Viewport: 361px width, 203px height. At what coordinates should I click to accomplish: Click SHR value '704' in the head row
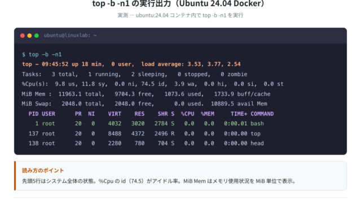tap(163, 143)
